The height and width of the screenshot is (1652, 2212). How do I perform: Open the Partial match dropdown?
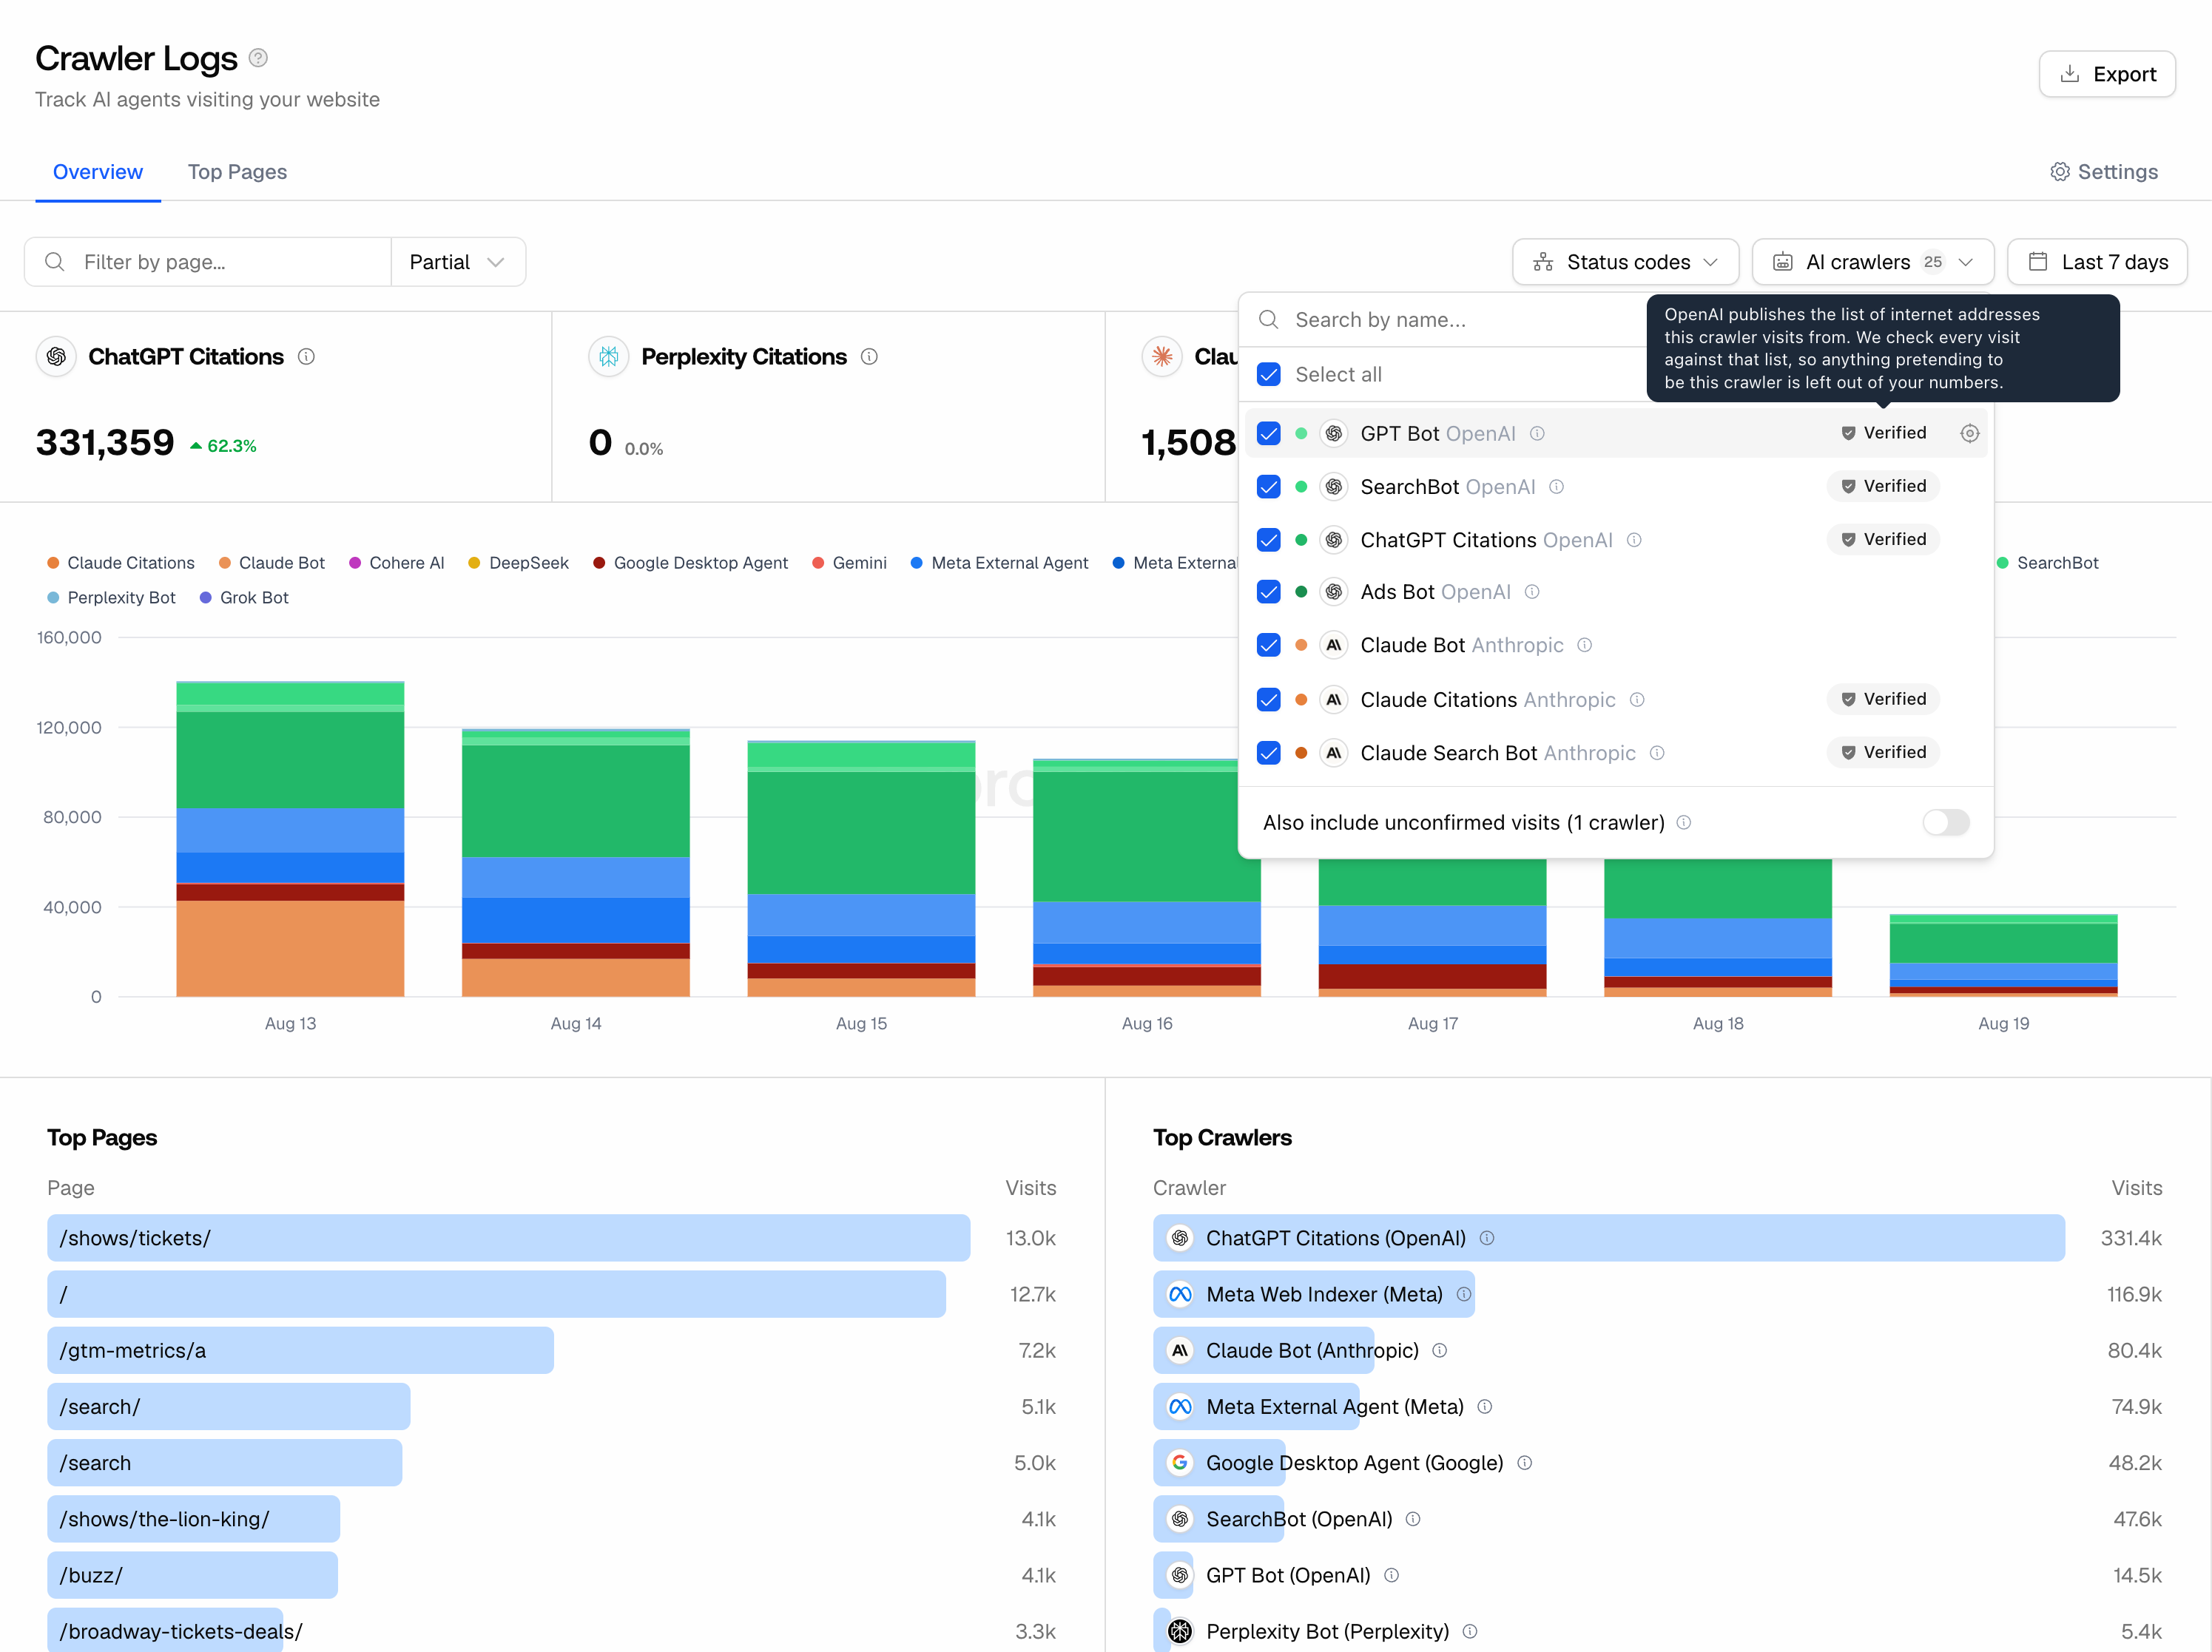point(458,262)
